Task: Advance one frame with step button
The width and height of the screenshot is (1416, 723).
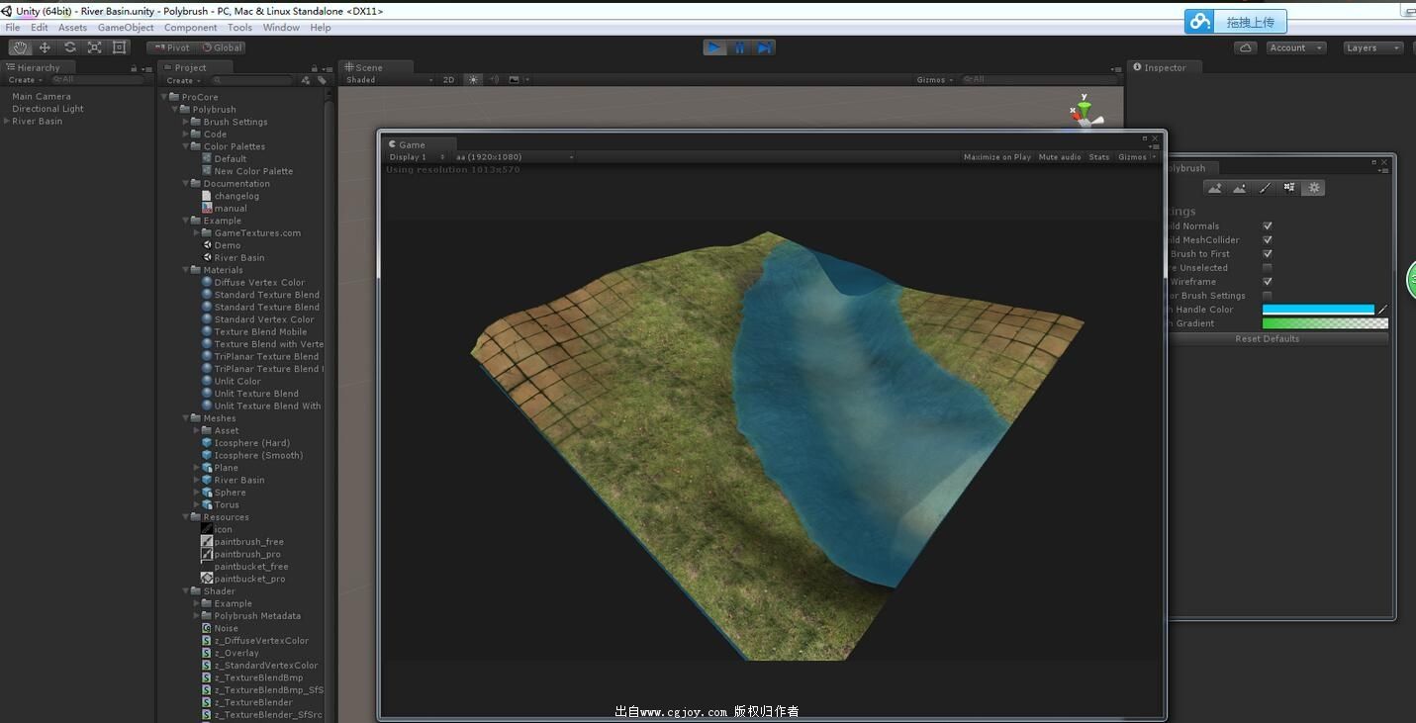Action: [x=764, y=47]
